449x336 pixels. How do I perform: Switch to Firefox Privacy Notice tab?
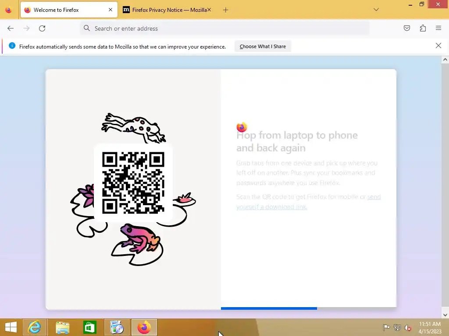pyautogui.click(x=167, y=10)
